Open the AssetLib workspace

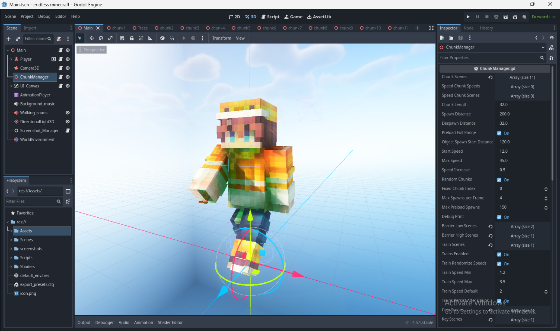click(319, 17)
